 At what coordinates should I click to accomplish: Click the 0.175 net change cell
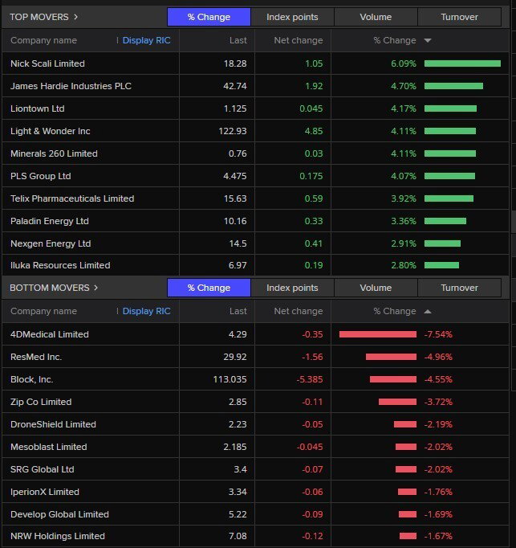311,176
